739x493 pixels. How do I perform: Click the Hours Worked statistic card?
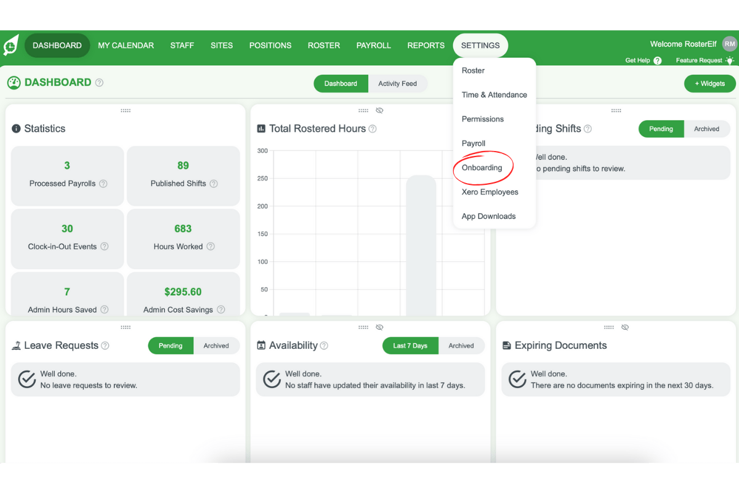tap(184, 238)
